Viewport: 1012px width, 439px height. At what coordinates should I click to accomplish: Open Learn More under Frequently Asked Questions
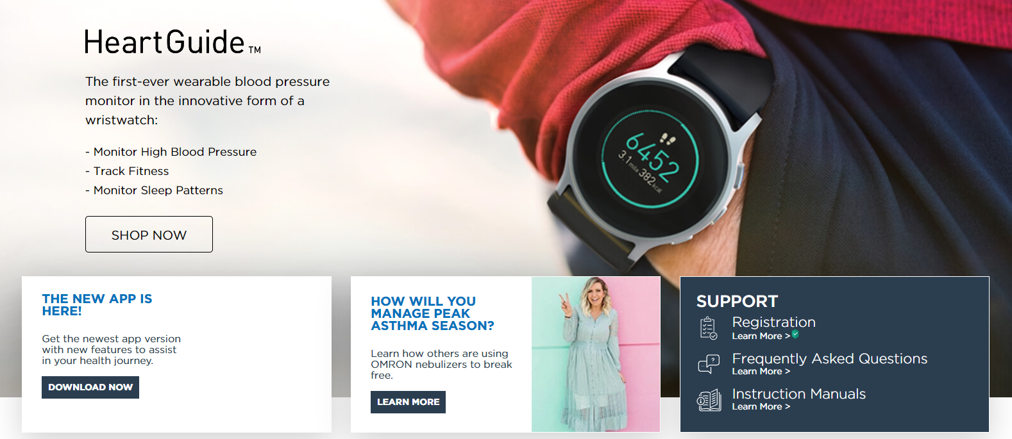tap(761, 371)
